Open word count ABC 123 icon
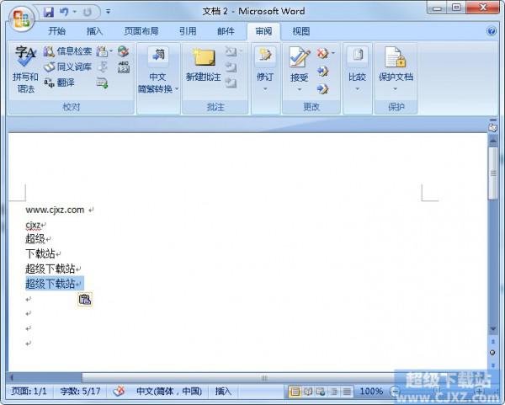 pos(124,67)
